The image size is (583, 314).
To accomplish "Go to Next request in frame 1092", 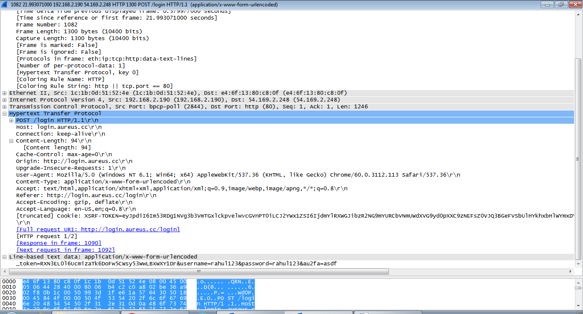I will 65,250.
